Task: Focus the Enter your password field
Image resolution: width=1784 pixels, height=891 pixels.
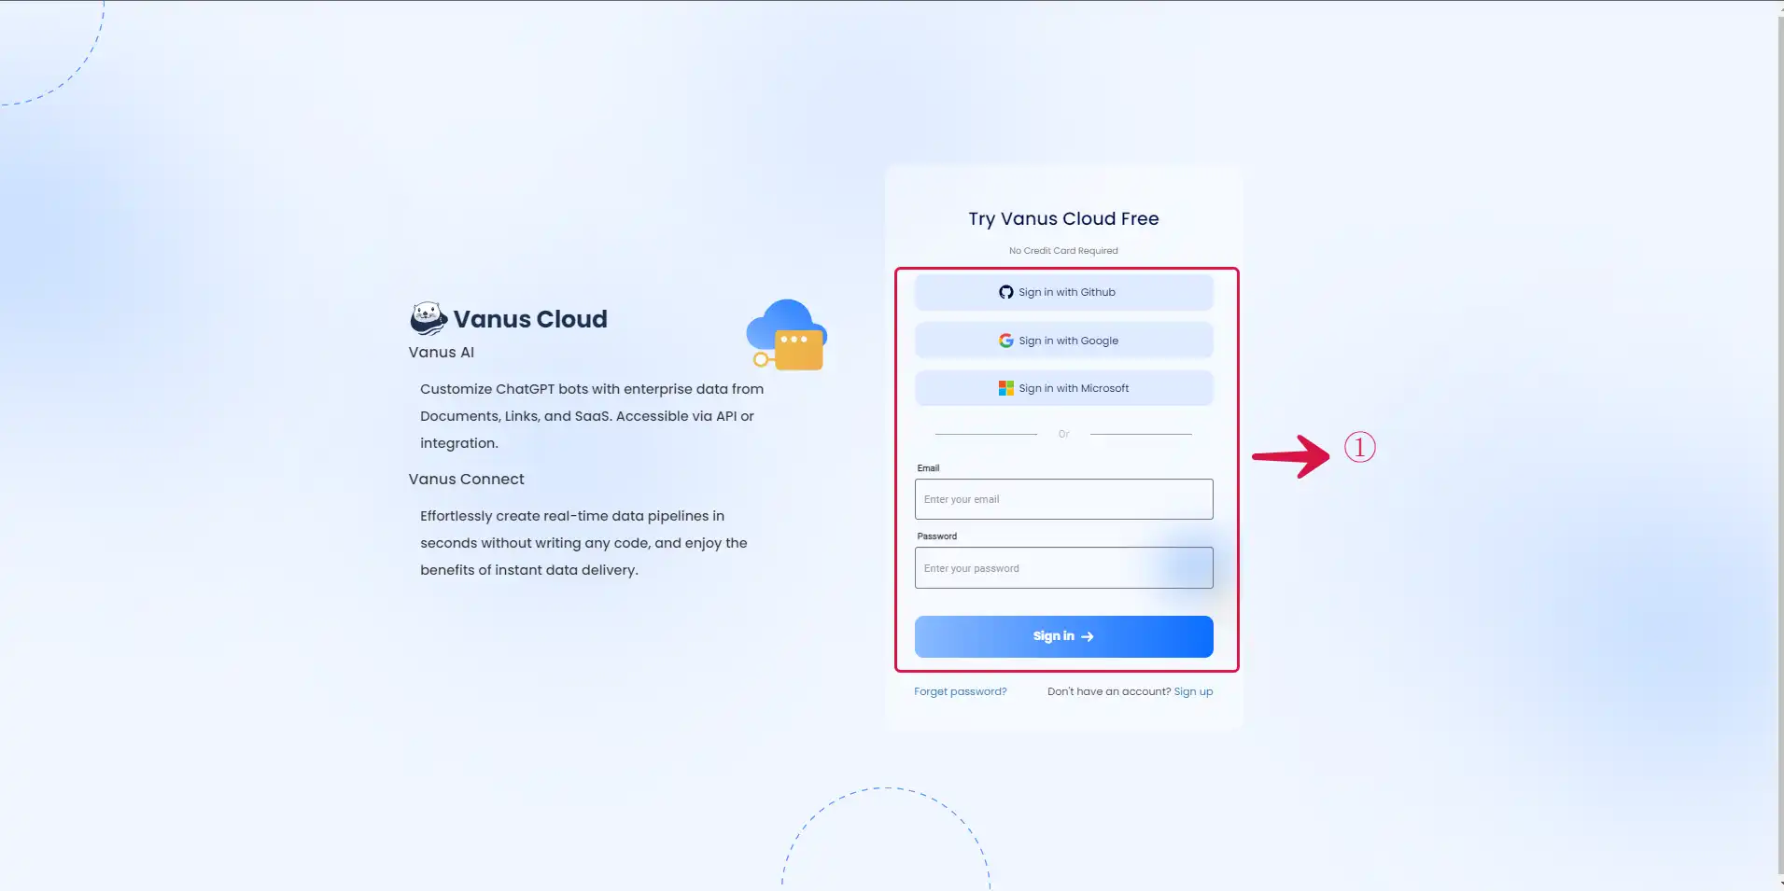Action: [x=1063, y=568]
